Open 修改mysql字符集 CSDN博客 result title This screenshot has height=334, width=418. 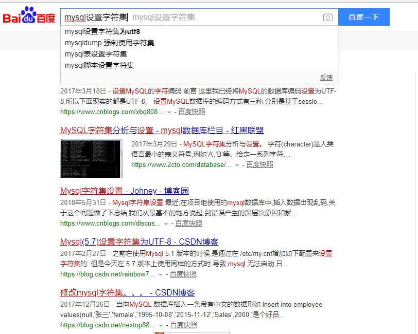128,292
